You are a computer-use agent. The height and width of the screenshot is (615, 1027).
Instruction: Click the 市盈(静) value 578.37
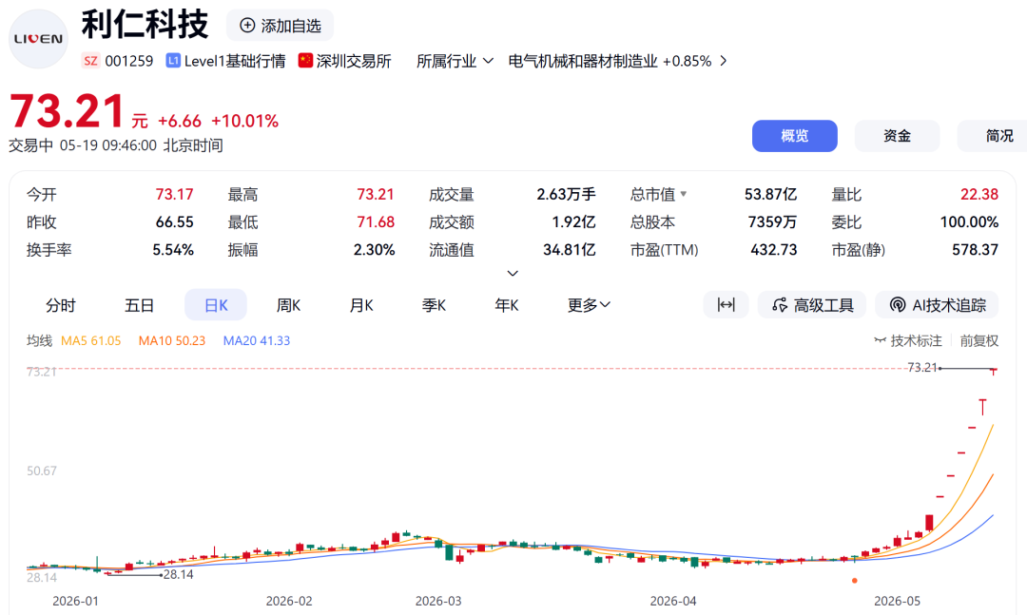pos(976,250)
